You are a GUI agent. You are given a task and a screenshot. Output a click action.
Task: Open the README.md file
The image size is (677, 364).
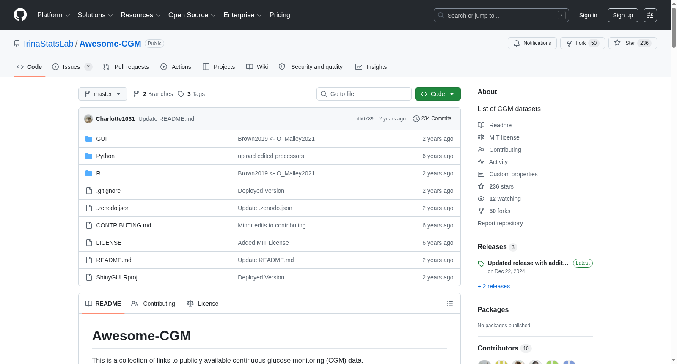point(114,260)
